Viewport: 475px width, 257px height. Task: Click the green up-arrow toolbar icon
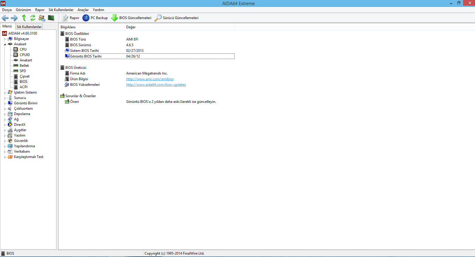tap(24, 18)
